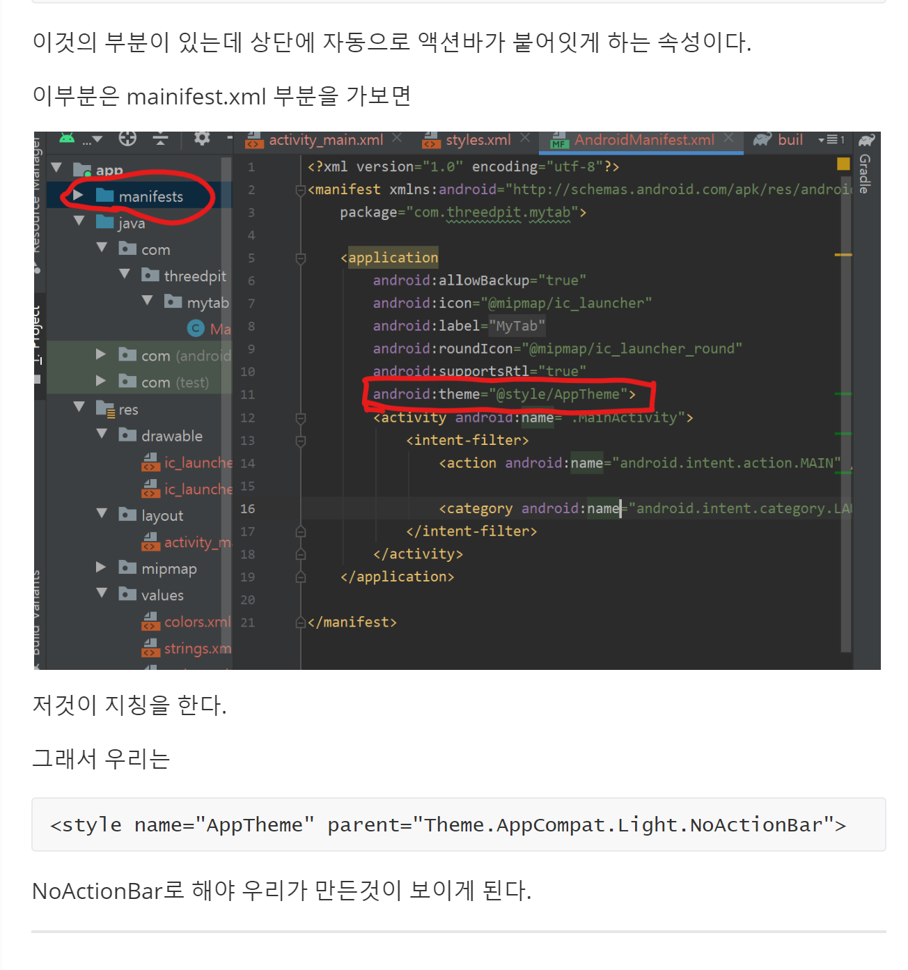Click line number 16 in gutter

click(248, 509)
